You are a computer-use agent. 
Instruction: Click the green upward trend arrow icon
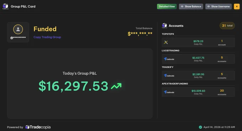tap(116, 86)
